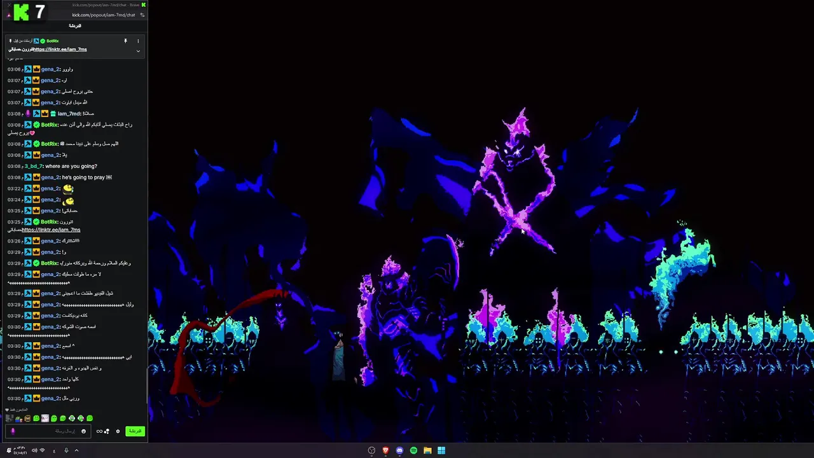Open File Explorer from the taskbar
The image size is (814, 458).
click(427, 450)
